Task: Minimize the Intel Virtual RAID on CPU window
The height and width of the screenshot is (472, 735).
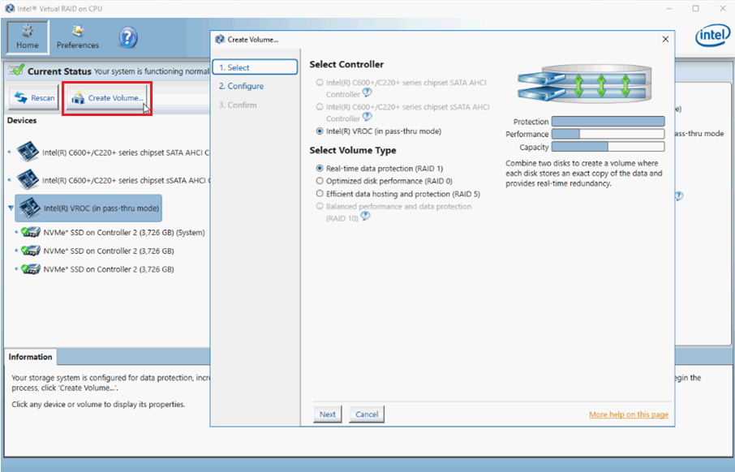Action: [x=669, y=8]
